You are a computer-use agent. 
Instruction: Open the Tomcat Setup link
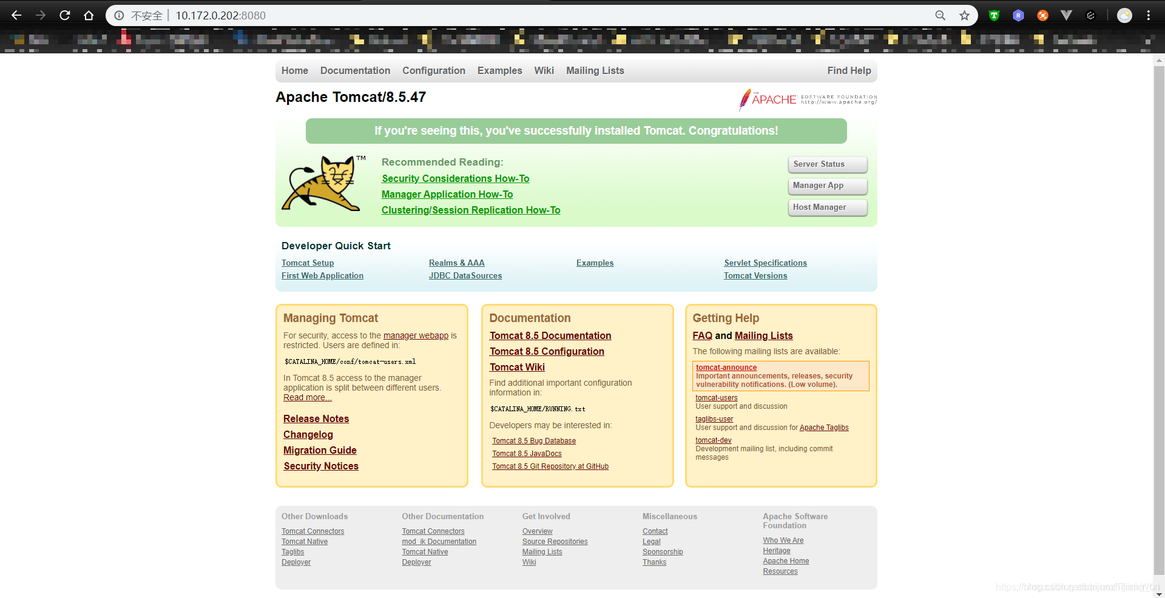(308, 263)
